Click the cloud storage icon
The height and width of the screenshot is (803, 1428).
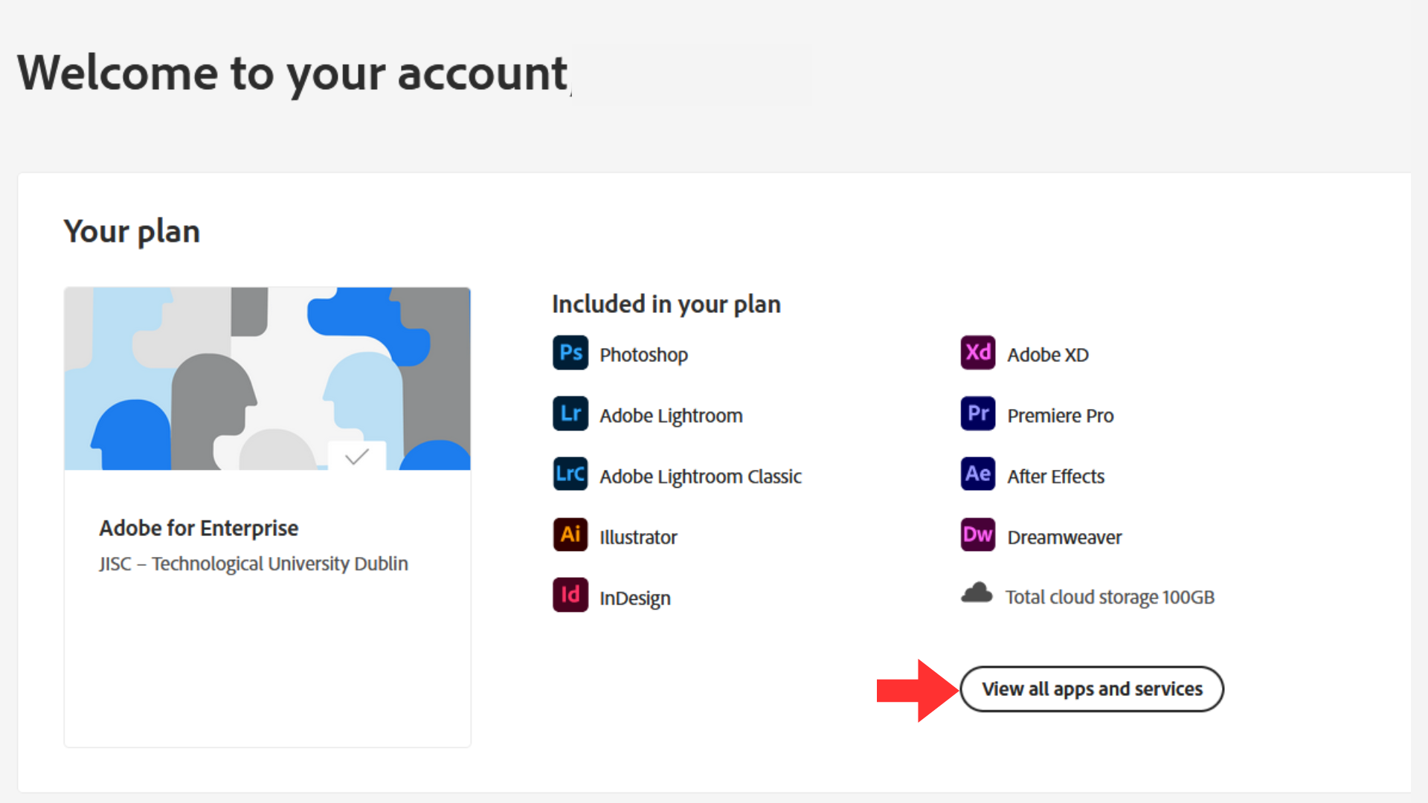(x=977, y=593)
